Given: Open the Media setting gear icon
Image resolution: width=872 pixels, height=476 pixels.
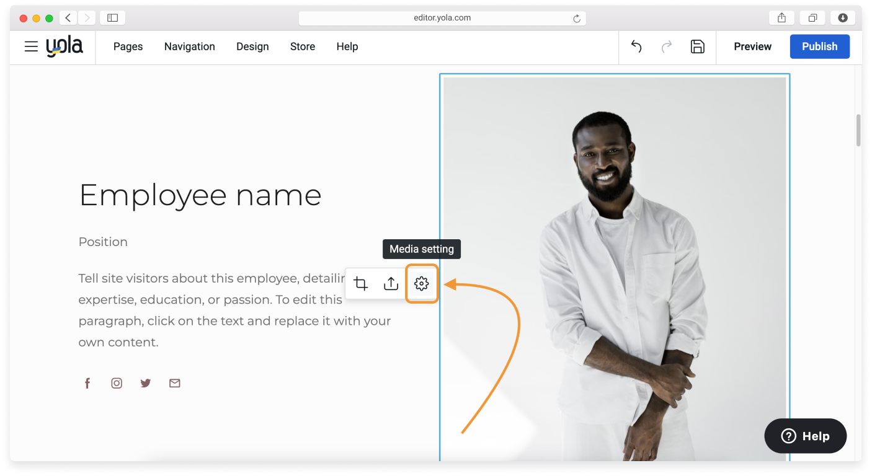Looking at the screenshot, I should (x=422, y=283).
